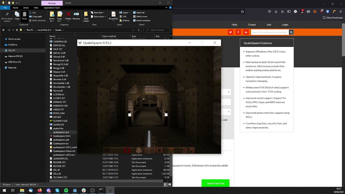Expand address bar history dropdown
The image size is (345, 194).
[x=133, y=30]
